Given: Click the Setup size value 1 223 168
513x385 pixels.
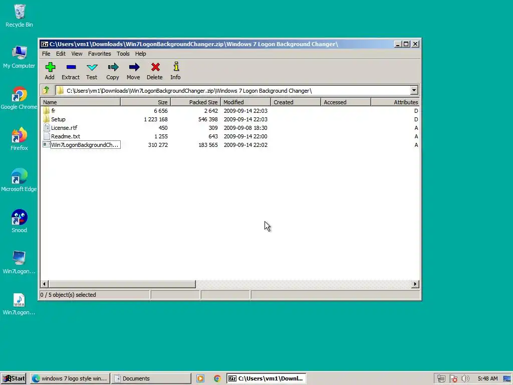Looking at the screenshot, I should pyautogui.click(x=156, y=119).
